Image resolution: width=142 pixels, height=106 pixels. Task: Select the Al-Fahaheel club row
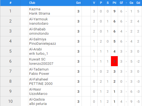coord(71,81)
